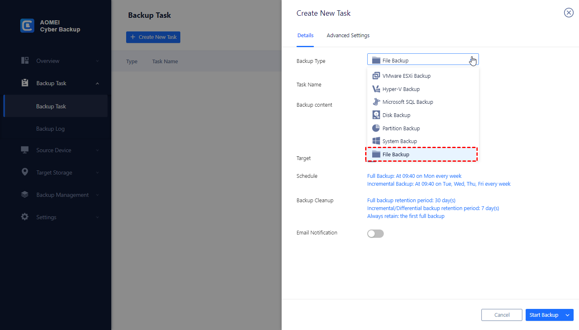The width and height of the screenshot is (579, 330).
Task: Click the Type column header
Action: [132, 62]
